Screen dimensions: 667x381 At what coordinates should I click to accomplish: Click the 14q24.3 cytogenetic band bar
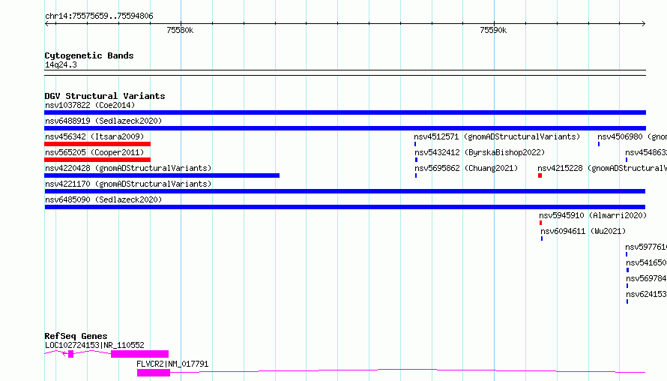(345, 73)
